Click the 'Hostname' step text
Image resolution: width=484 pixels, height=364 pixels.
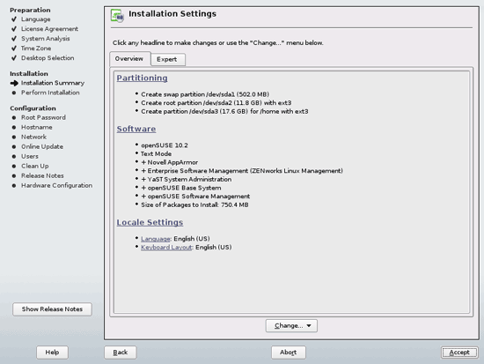pos(37,127)
